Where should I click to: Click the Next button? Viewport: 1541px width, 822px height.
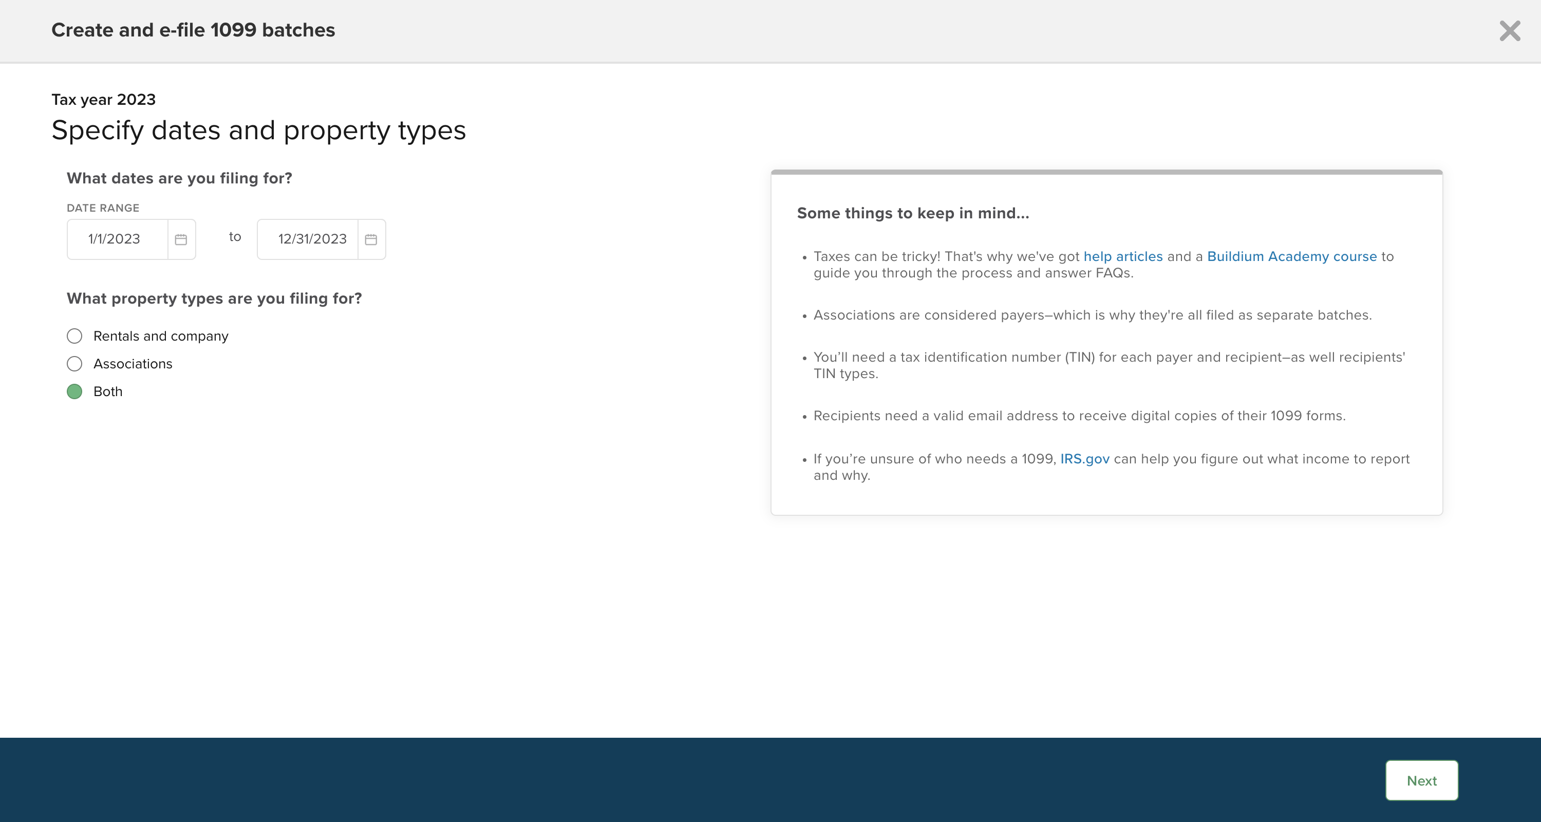coord(1421,780)
